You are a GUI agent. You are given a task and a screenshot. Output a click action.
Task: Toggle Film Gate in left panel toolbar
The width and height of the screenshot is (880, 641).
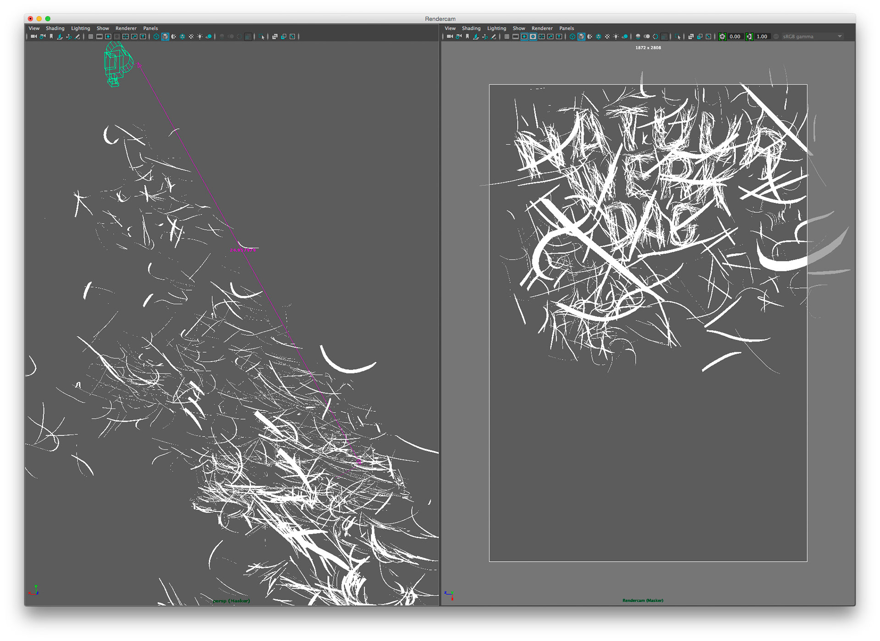(99, 37)
